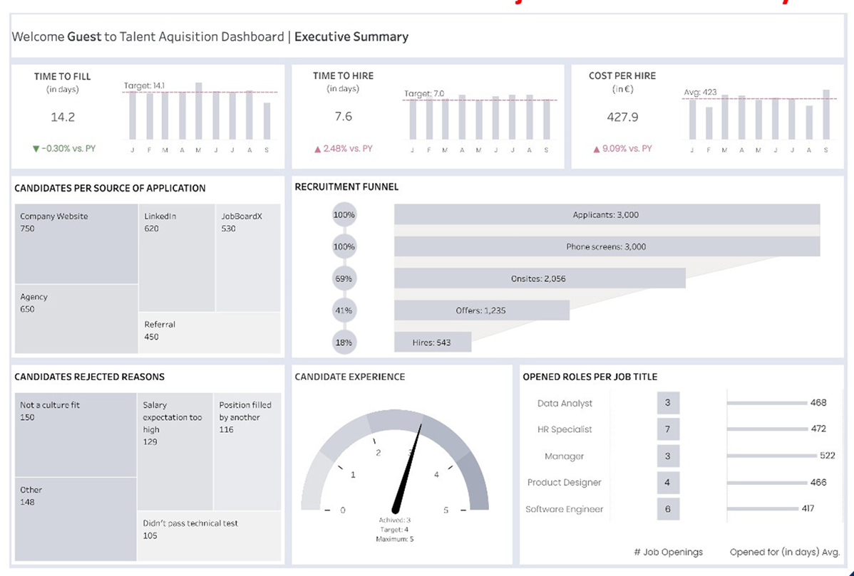This screenshot has height=576, width=854.
Task: Select the 69% funnel stage circle
Action: point(344,278)
